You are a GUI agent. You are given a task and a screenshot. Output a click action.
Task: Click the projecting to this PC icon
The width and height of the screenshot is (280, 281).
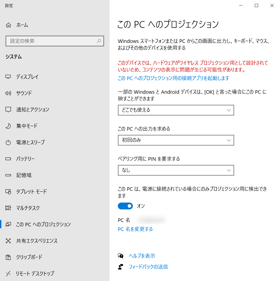pyautogui.click(x=8, y=224)
